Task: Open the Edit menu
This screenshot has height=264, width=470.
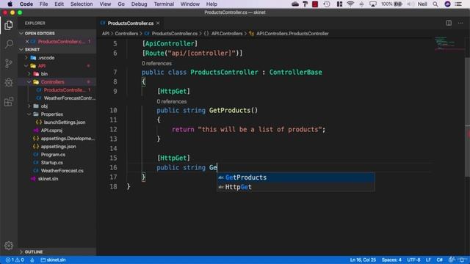Action: point(59,4)
